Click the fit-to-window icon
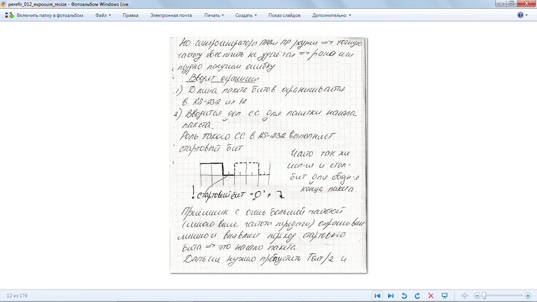The image size is (537, 302). coord(464,296)
